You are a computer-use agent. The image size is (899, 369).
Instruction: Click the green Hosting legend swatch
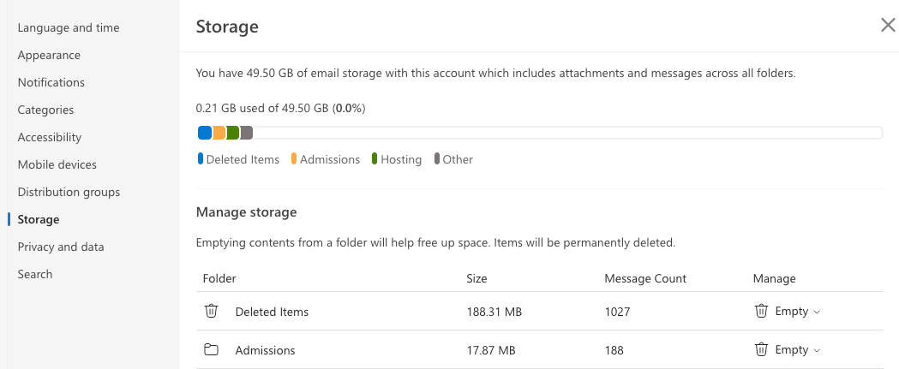click(x=375, y=158)
